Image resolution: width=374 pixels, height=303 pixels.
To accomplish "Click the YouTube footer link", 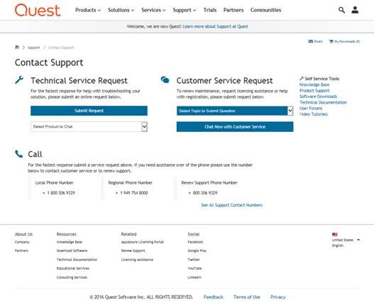I will point(194,268).
